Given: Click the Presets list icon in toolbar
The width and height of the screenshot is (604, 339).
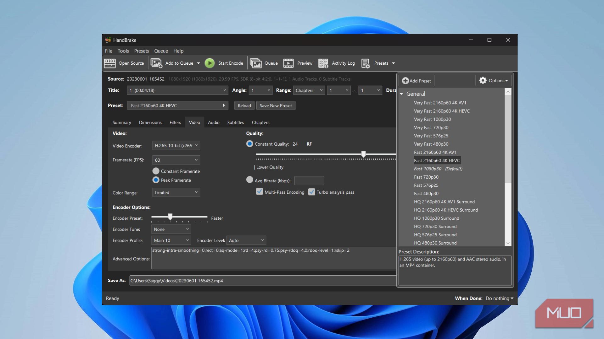Looking at the screenshot, I should [x=366, y=63].
